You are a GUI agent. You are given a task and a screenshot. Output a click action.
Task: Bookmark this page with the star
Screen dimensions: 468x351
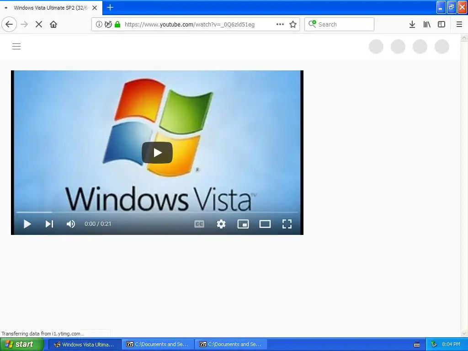pos(293,24)
